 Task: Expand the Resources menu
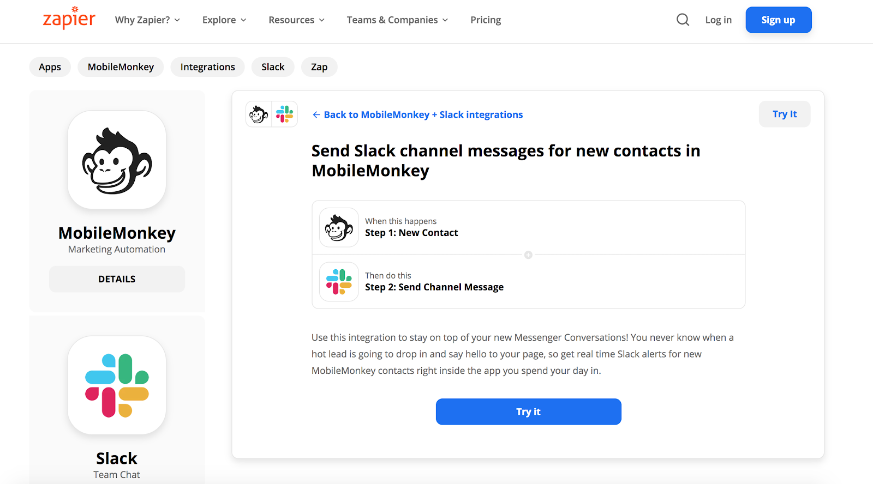click(x=296, y=20)
